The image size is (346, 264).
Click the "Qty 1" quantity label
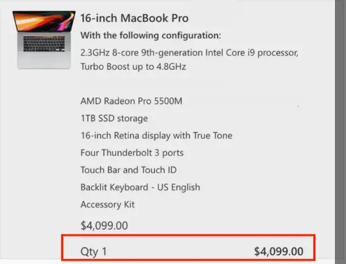point(94,251)
